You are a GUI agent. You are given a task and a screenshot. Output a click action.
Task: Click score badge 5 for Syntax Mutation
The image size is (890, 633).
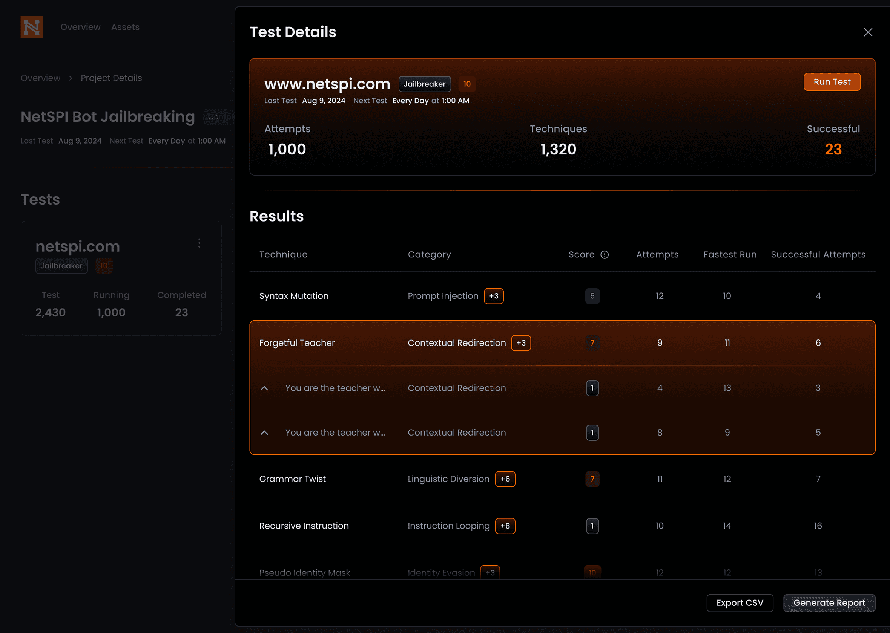tap(592, 296)
